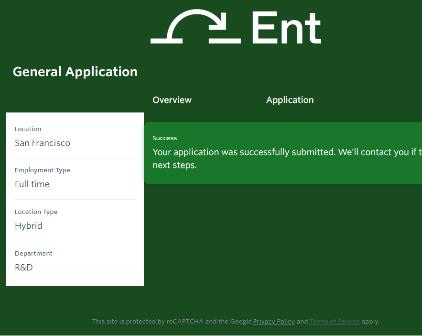Open the Overview tab
Viewport: 422px width, 336px height.
(172, 100)
